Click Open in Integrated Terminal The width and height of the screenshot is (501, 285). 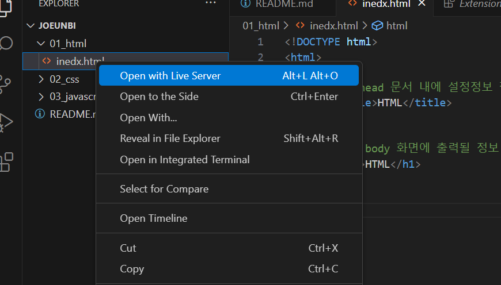184,159
